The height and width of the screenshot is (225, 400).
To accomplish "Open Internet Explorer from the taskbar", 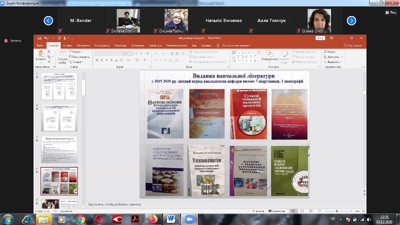I will point(26,219).
